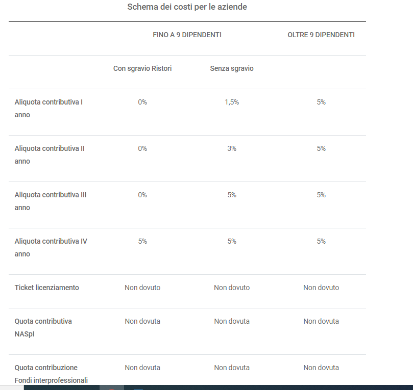Click the 'Senza sgravio' subheader
This screenshot has height=390, width=413.
point(232,68)
